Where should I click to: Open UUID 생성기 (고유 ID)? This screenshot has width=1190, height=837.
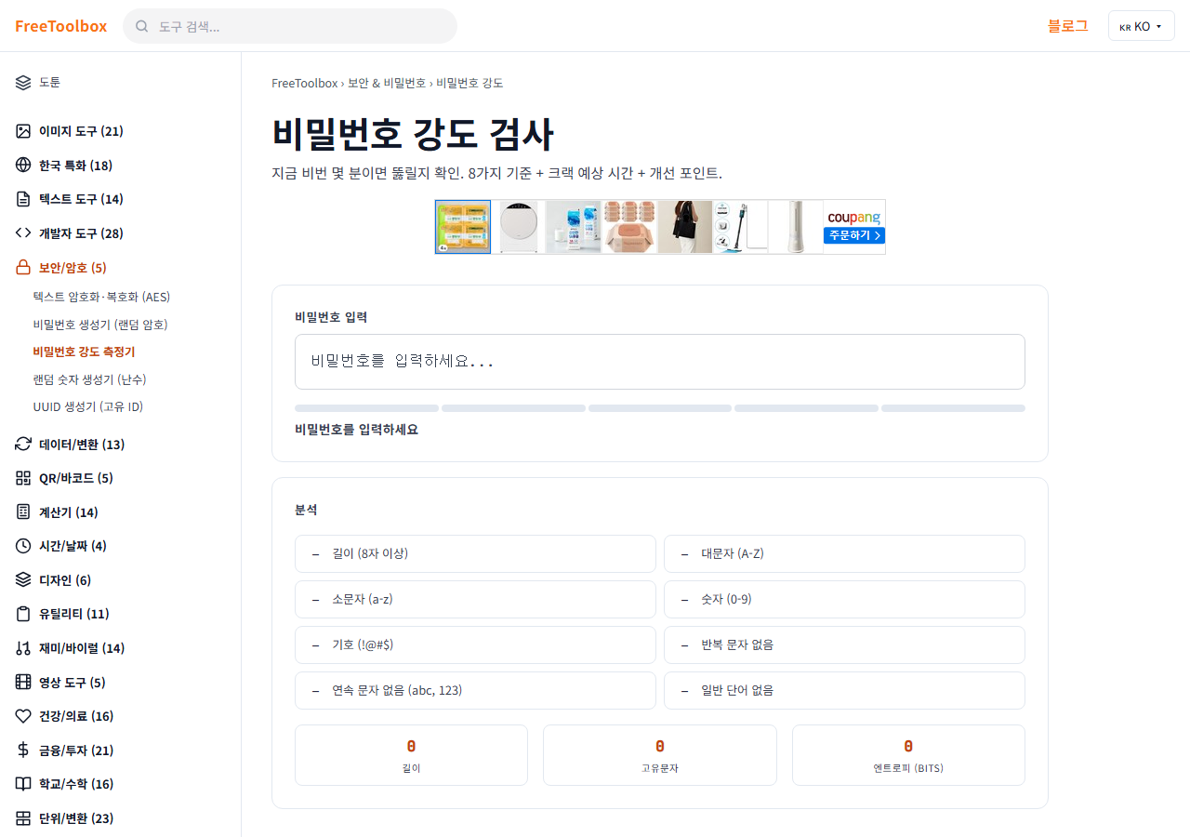pos(88,406)
